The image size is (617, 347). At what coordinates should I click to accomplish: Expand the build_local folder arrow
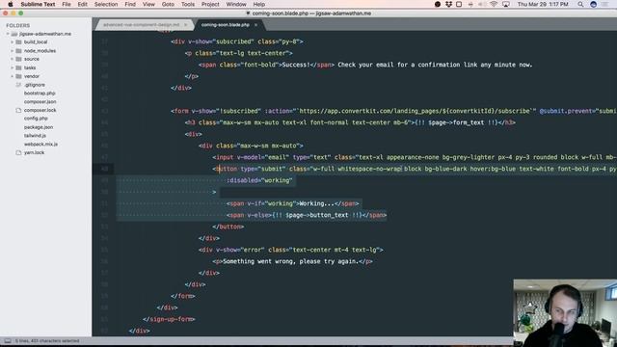(x=13, y=42)
